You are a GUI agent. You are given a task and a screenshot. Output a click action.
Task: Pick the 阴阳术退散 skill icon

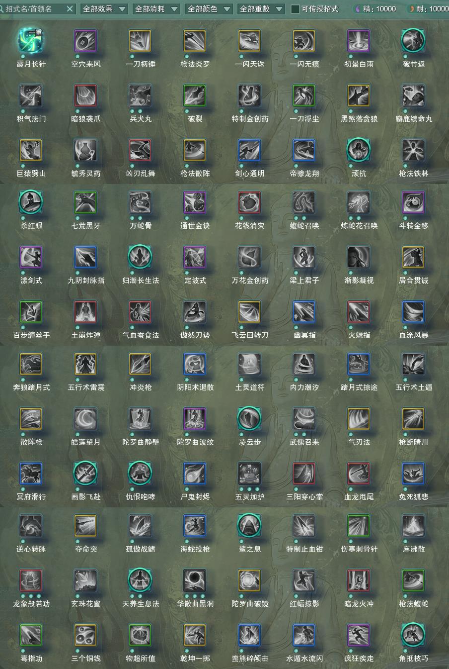tap(195, 364)
